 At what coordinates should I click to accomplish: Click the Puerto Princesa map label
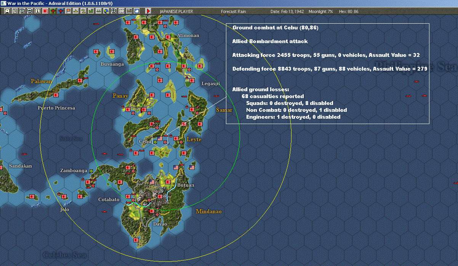pos(56,108)
